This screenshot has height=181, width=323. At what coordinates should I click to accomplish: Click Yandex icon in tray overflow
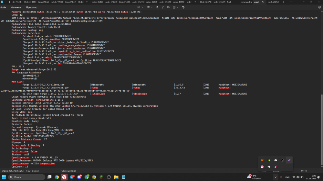point(262,167)
